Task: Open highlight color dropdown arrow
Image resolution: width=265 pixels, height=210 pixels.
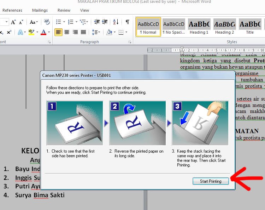Action: (x=37, y=32)
